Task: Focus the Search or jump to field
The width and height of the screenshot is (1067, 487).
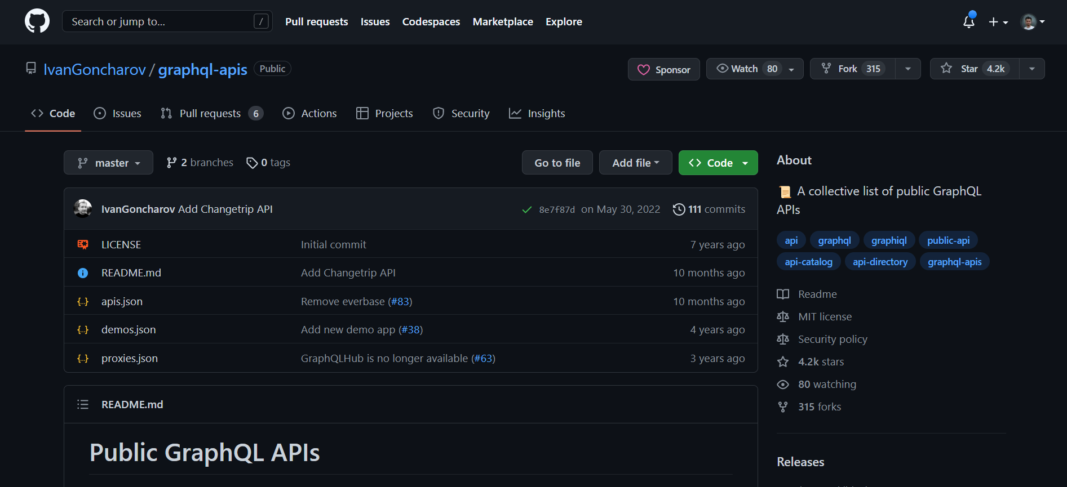Action: tap(167, 21)
